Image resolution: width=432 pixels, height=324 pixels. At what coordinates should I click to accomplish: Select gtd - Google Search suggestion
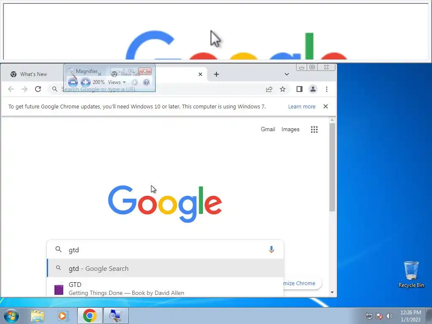[165, 268]
